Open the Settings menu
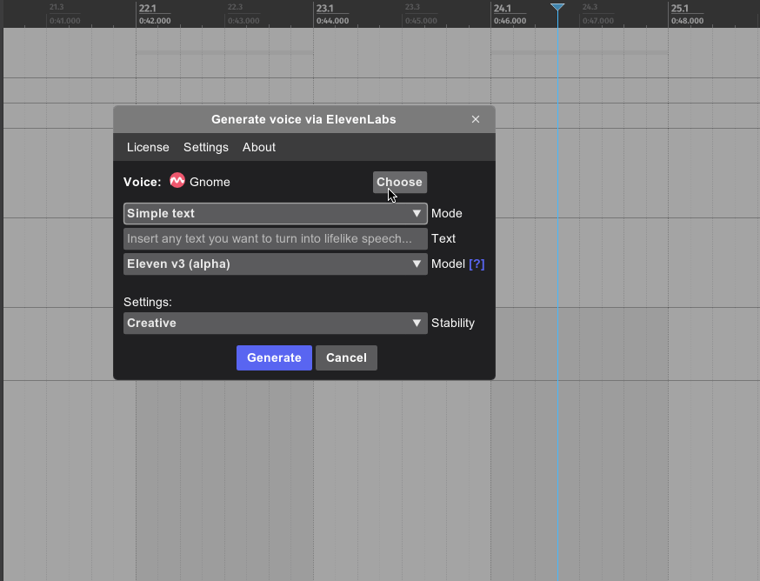Image resolution: width=760 pixels, height=581 pixels. pyautogui.click(x=205, y=147)
